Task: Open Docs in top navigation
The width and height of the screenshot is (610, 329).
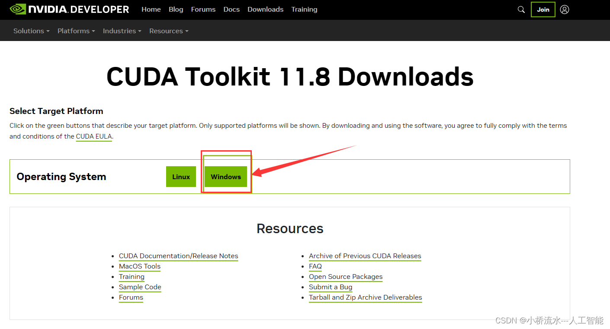Action: [x=231, y=9]
